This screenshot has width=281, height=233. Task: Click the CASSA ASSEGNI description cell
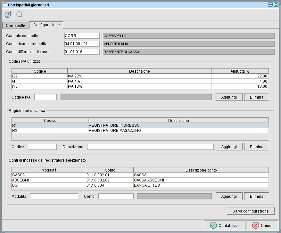click(x=201, y=180)
